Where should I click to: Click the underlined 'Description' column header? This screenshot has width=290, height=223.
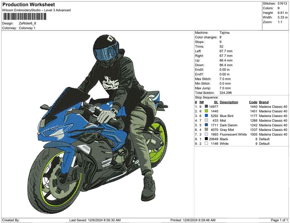point(229,102)
